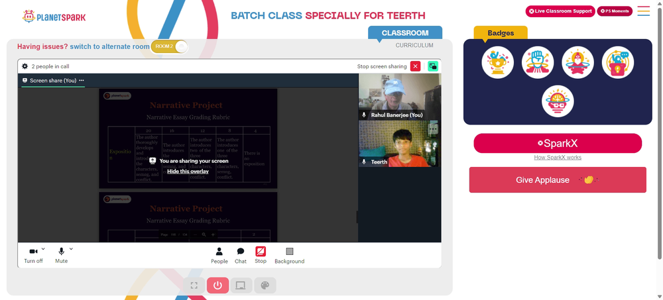The height and width of the screenshot is (300, 663).
Task: Select the raised fist badge
Action: (538, 62)
